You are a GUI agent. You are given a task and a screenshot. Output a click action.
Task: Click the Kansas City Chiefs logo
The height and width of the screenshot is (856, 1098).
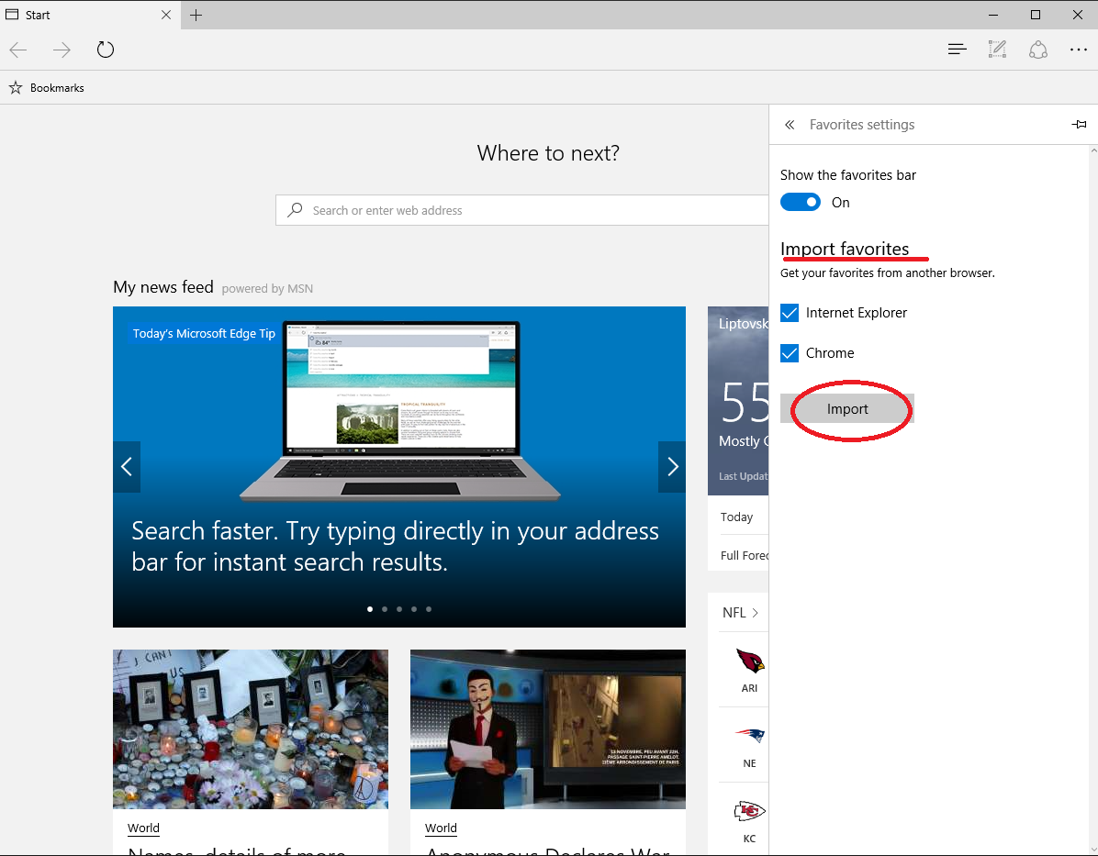point(750,811)
